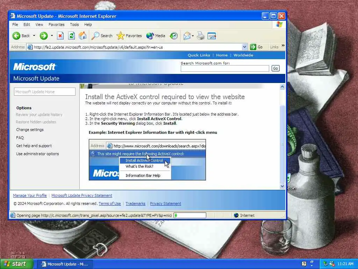Click the Microsoft Update Home box
The width and height of the screenshot is (358, 269).
(44, 92)
